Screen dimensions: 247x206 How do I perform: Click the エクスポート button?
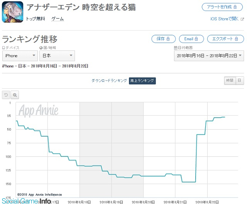[x=225, y=39]
